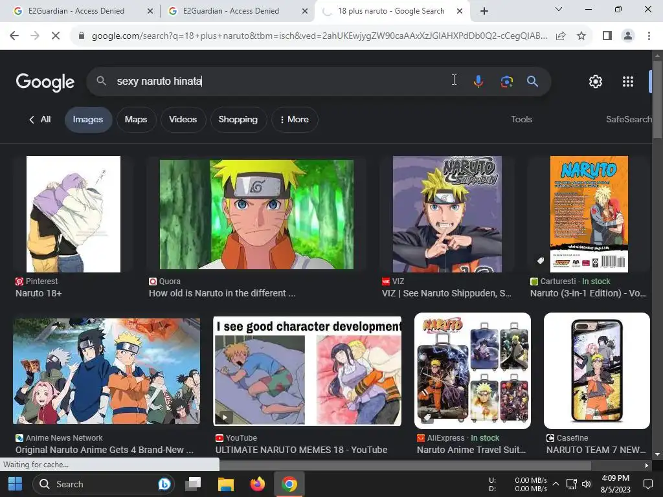The height and width of the screenshot is (497, 663).
Task: Show hidden system tray icons
Action: 556,484
